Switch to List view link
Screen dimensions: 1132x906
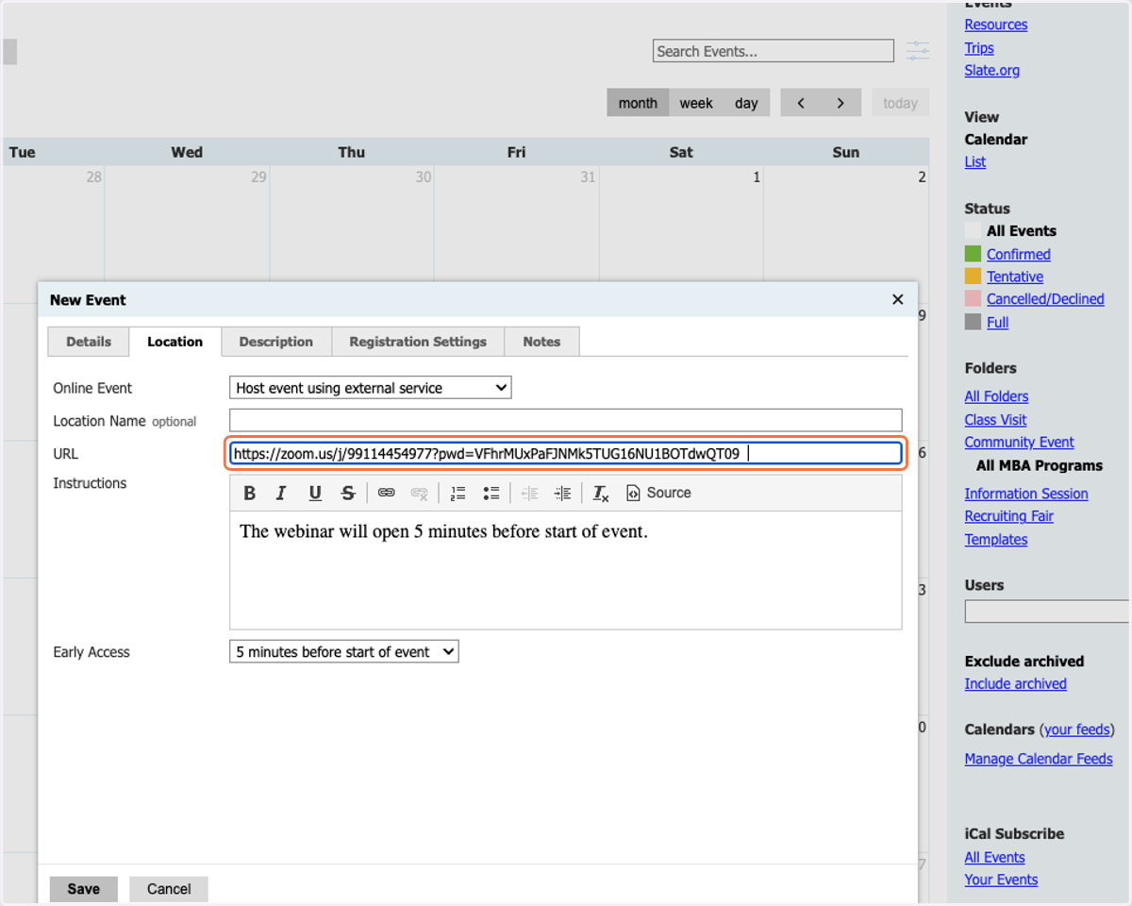click(974, 161)
